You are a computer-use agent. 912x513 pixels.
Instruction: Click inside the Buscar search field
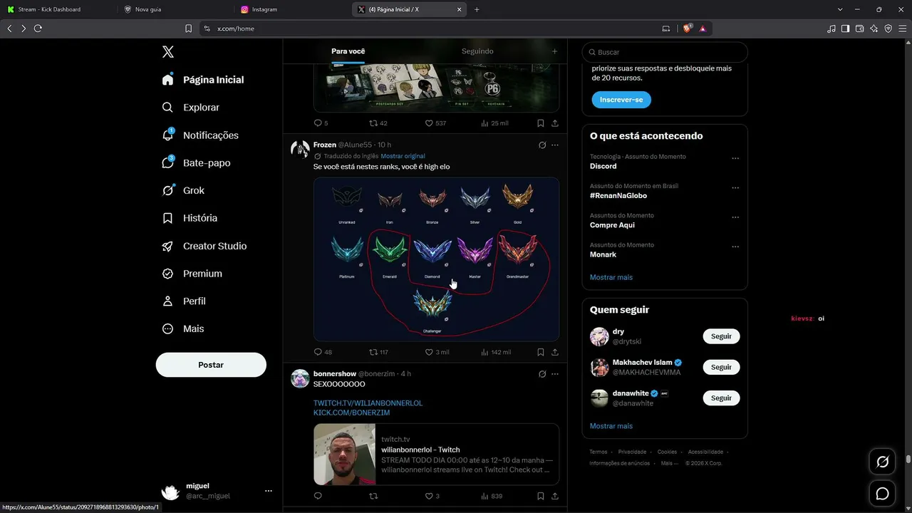coord(665,52)
